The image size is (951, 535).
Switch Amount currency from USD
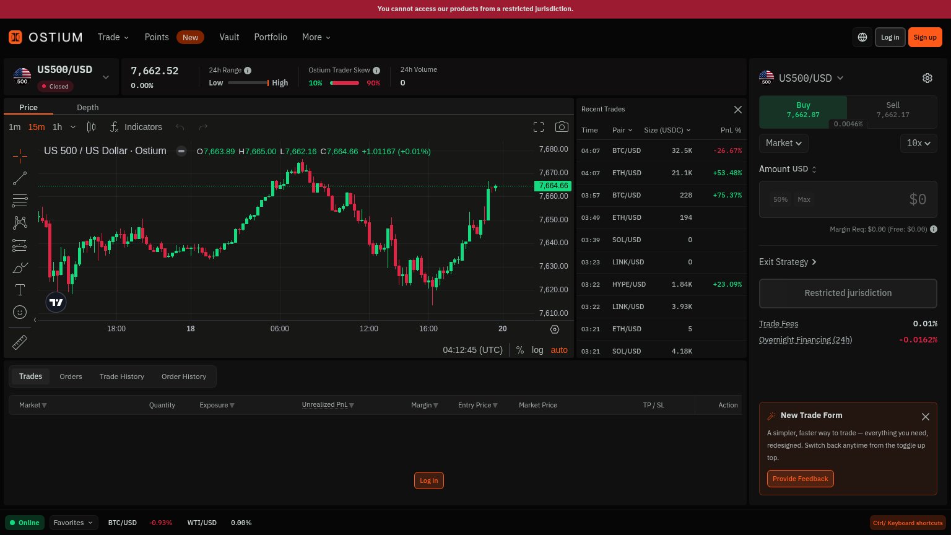[x=805, y=169]
